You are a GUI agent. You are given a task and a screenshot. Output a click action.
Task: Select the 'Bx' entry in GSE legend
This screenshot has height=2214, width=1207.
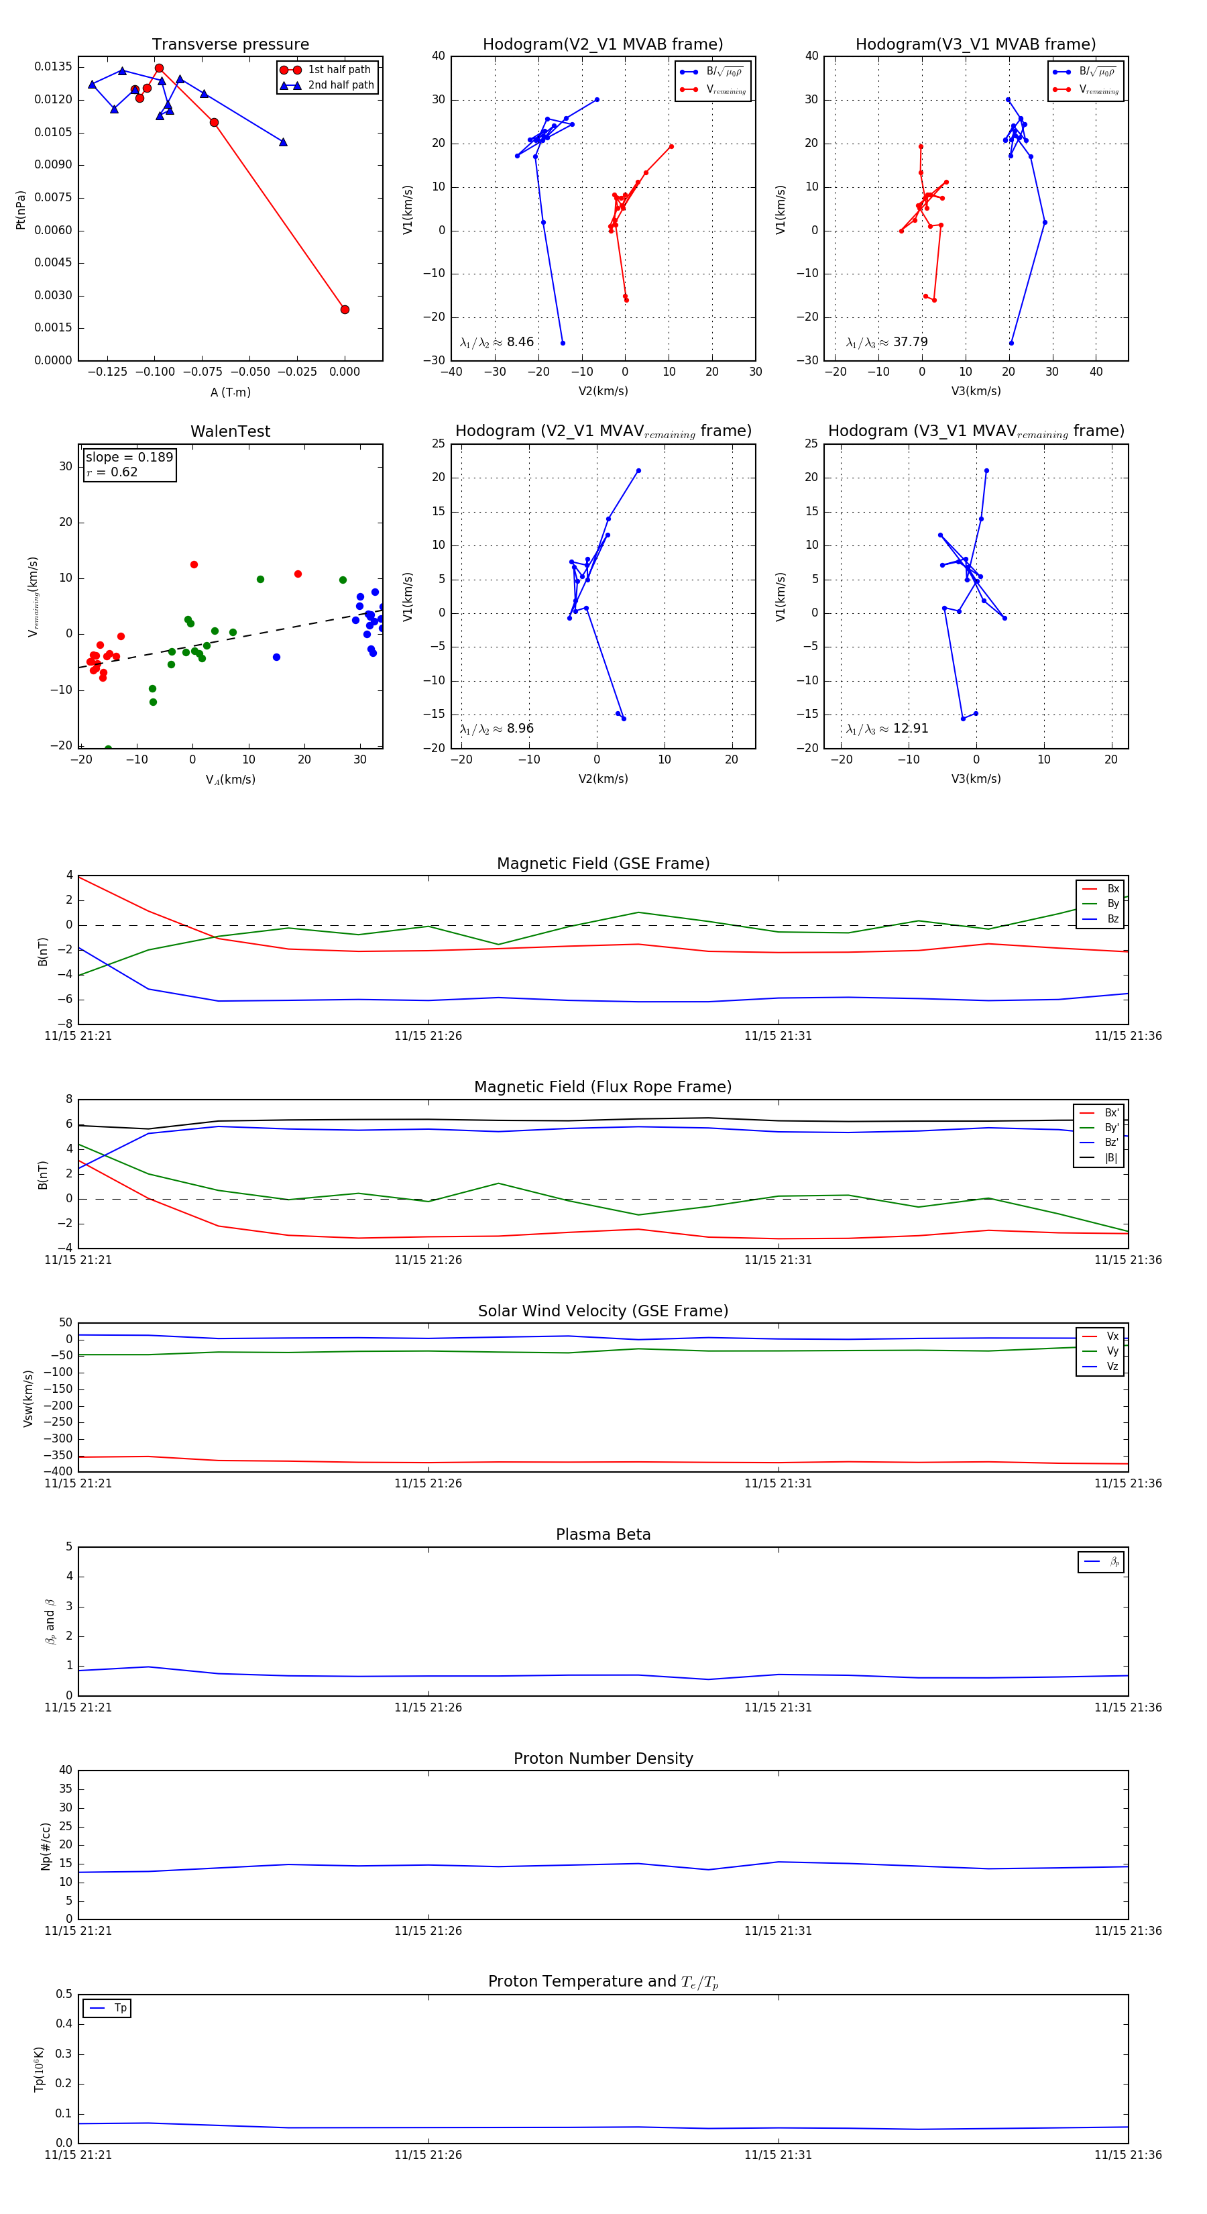pyautogui.click(x=1100, y=889)
